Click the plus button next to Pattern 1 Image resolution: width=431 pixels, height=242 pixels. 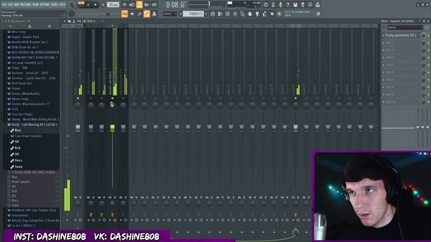click(206, 13)
